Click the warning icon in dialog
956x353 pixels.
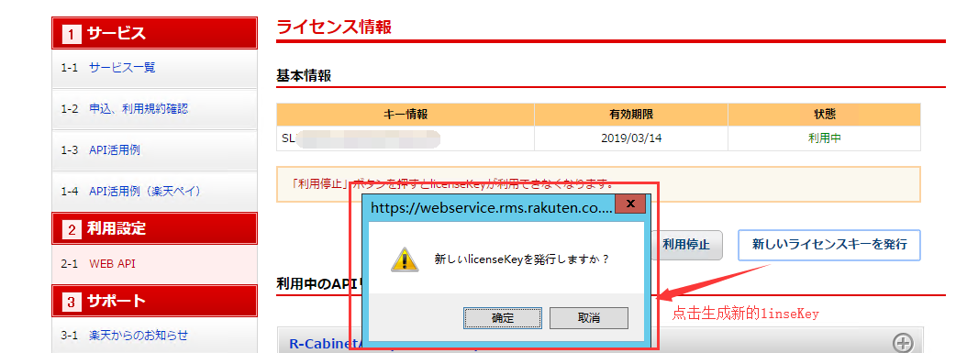[405, 259]
